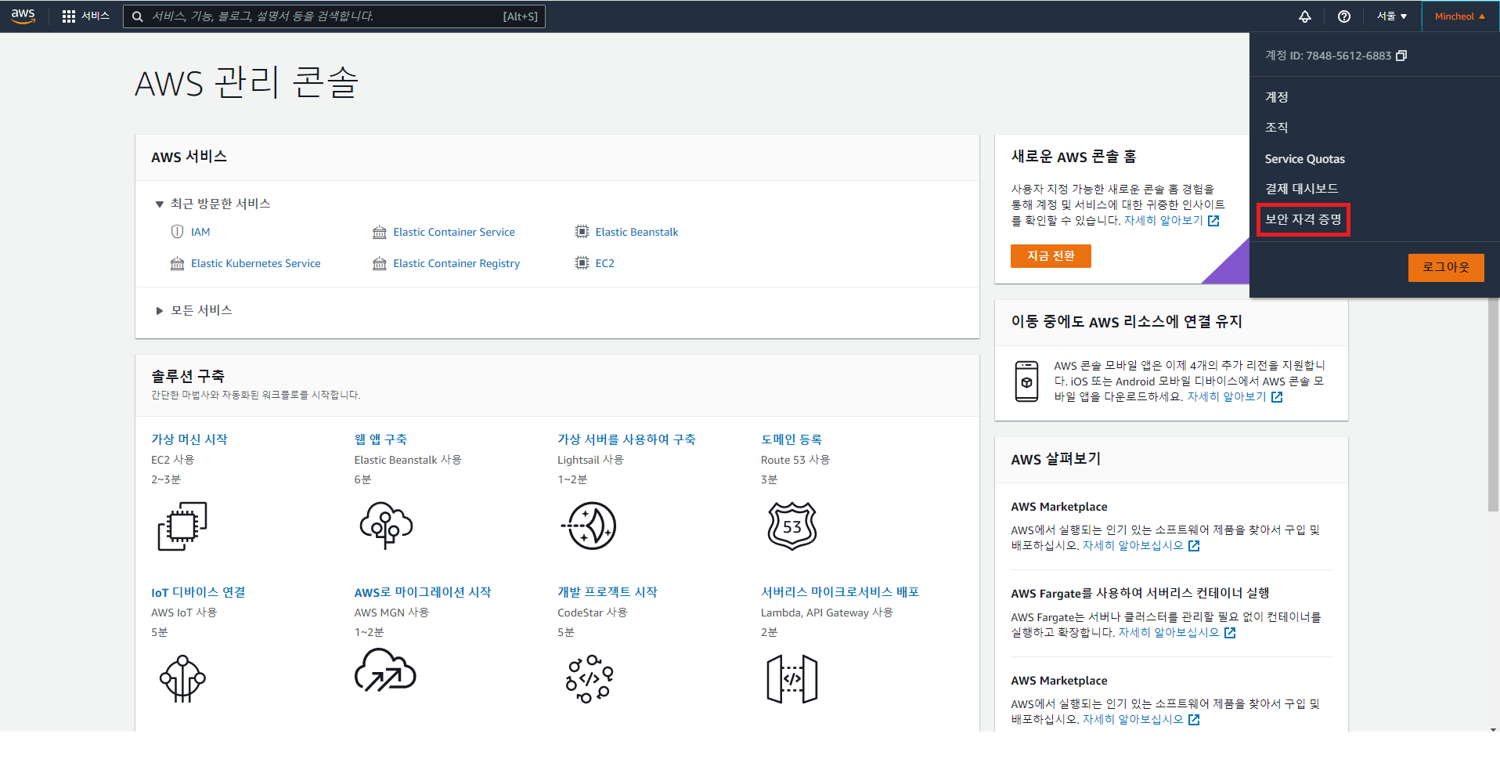Open the help question mark icon

pos(1343,16)
